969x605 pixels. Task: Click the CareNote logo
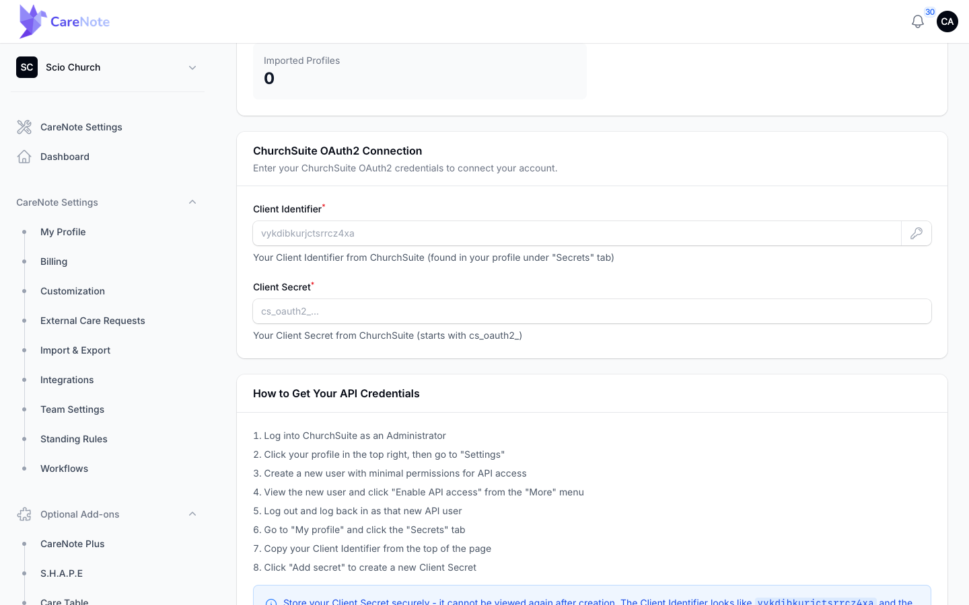(65, 22)
